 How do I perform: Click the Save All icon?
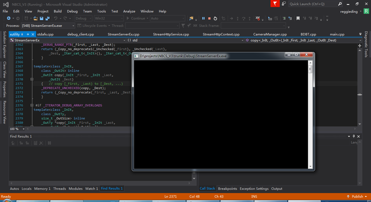coord(47,18)
